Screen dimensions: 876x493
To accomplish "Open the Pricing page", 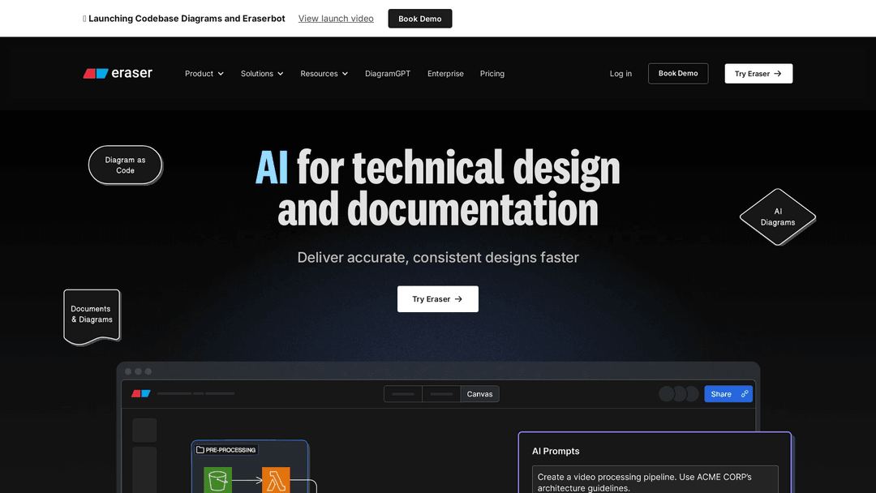I will 492,74.
